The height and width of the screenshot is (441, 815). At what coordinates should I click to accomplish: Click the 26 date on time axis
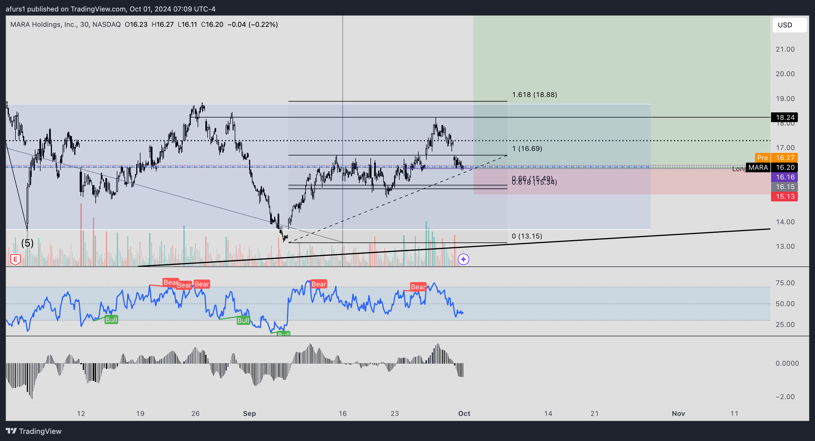pyautogui.click(x=196, y=414)
